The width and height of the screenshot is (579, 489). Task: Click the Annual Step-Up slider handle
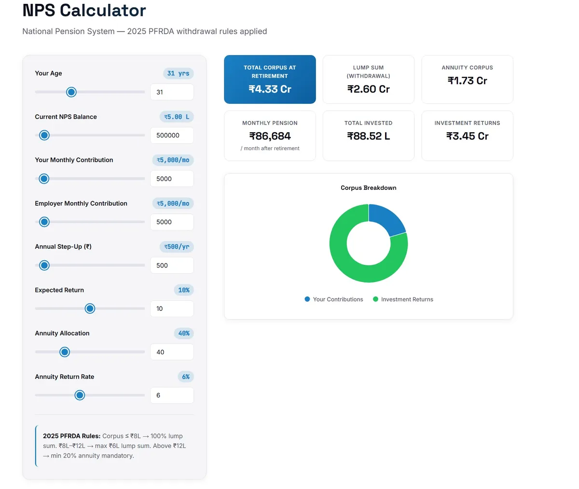click(x=44, y=265)
